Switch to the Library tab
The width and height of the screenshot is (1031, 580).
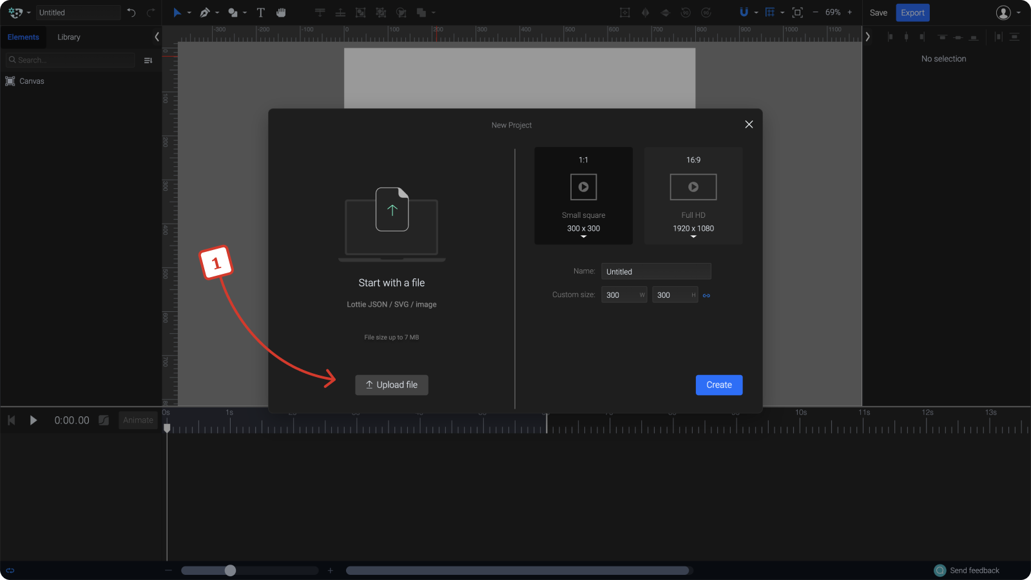[68, 37]
